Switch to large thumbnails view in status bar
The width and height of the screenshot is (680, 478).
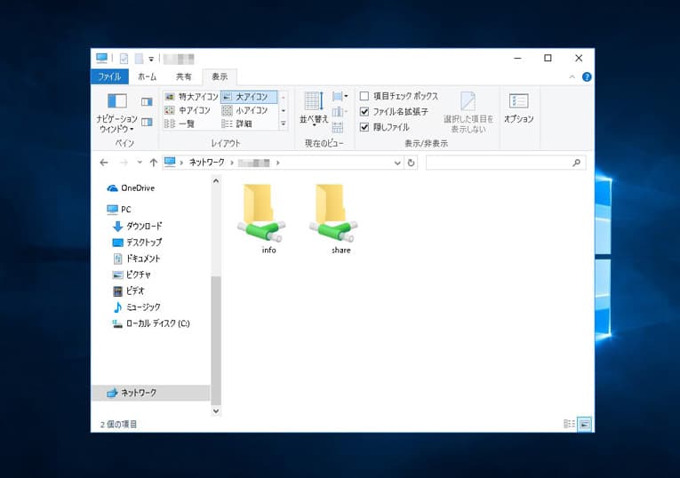coord(584,424)
